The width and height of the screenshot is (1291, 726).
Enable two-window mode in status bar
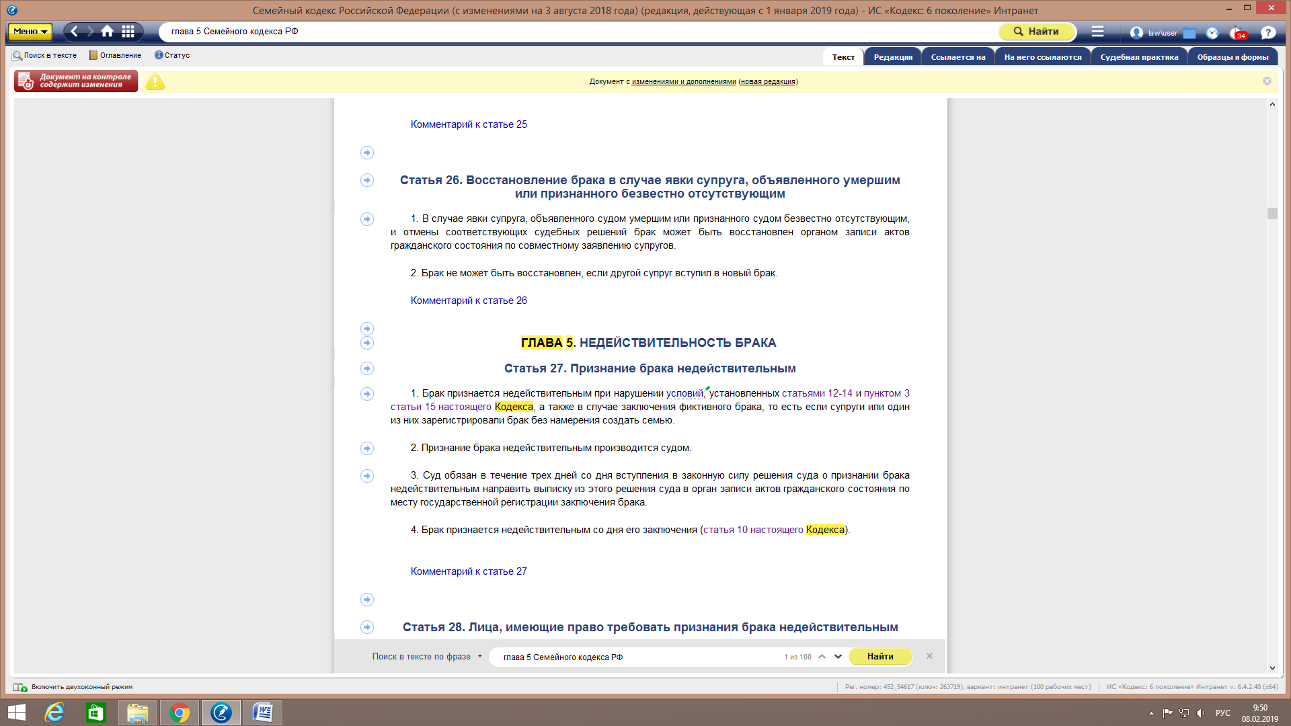74,687
